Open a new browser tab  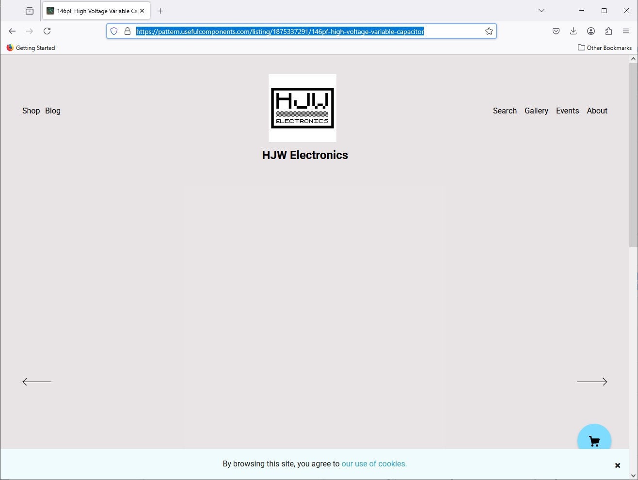[160, 11]
